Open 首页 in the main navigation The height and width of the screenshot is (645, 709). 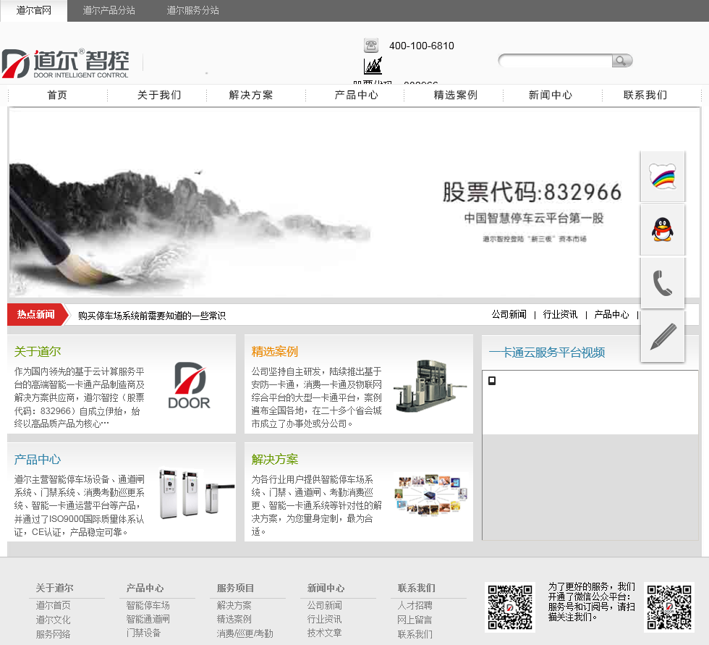click(x=57, y=95)
